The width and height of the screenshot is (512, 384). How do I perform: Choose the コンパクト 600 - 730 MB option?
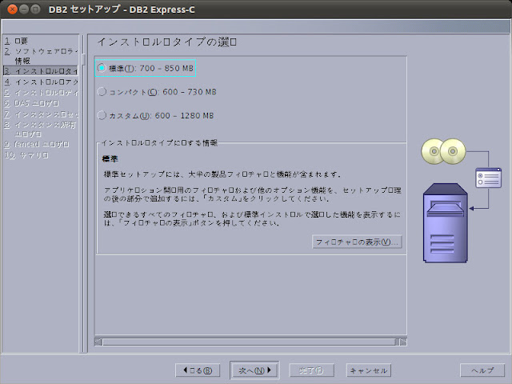(157, 92)
